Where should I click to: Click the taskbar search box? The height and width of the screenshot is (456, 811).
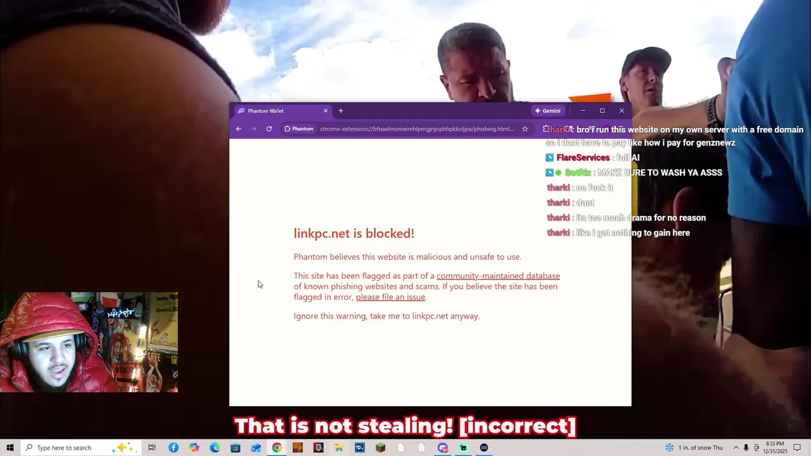(80, 448)
